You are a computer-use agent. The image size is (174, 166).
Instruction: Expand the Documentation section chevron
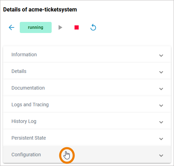tap(161, 89)
